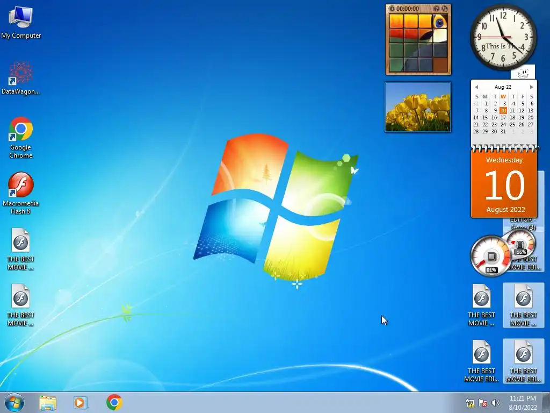Click the puzzle gadget timer icon
550x413 pixels.
(x=392, y=9)
